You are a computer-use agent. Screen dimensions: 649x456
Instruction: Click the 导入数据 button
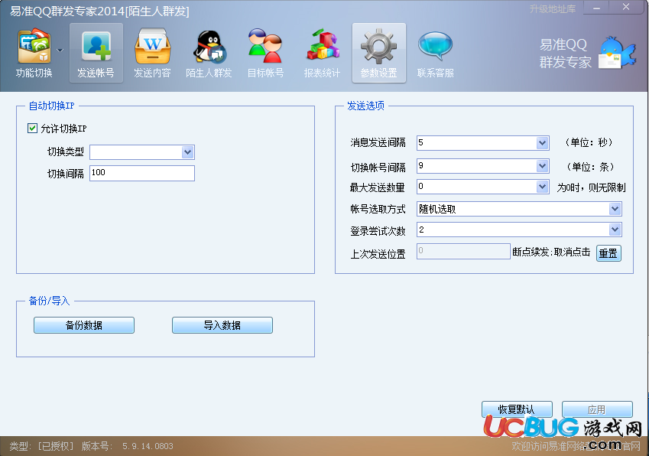tap(222, 325)
